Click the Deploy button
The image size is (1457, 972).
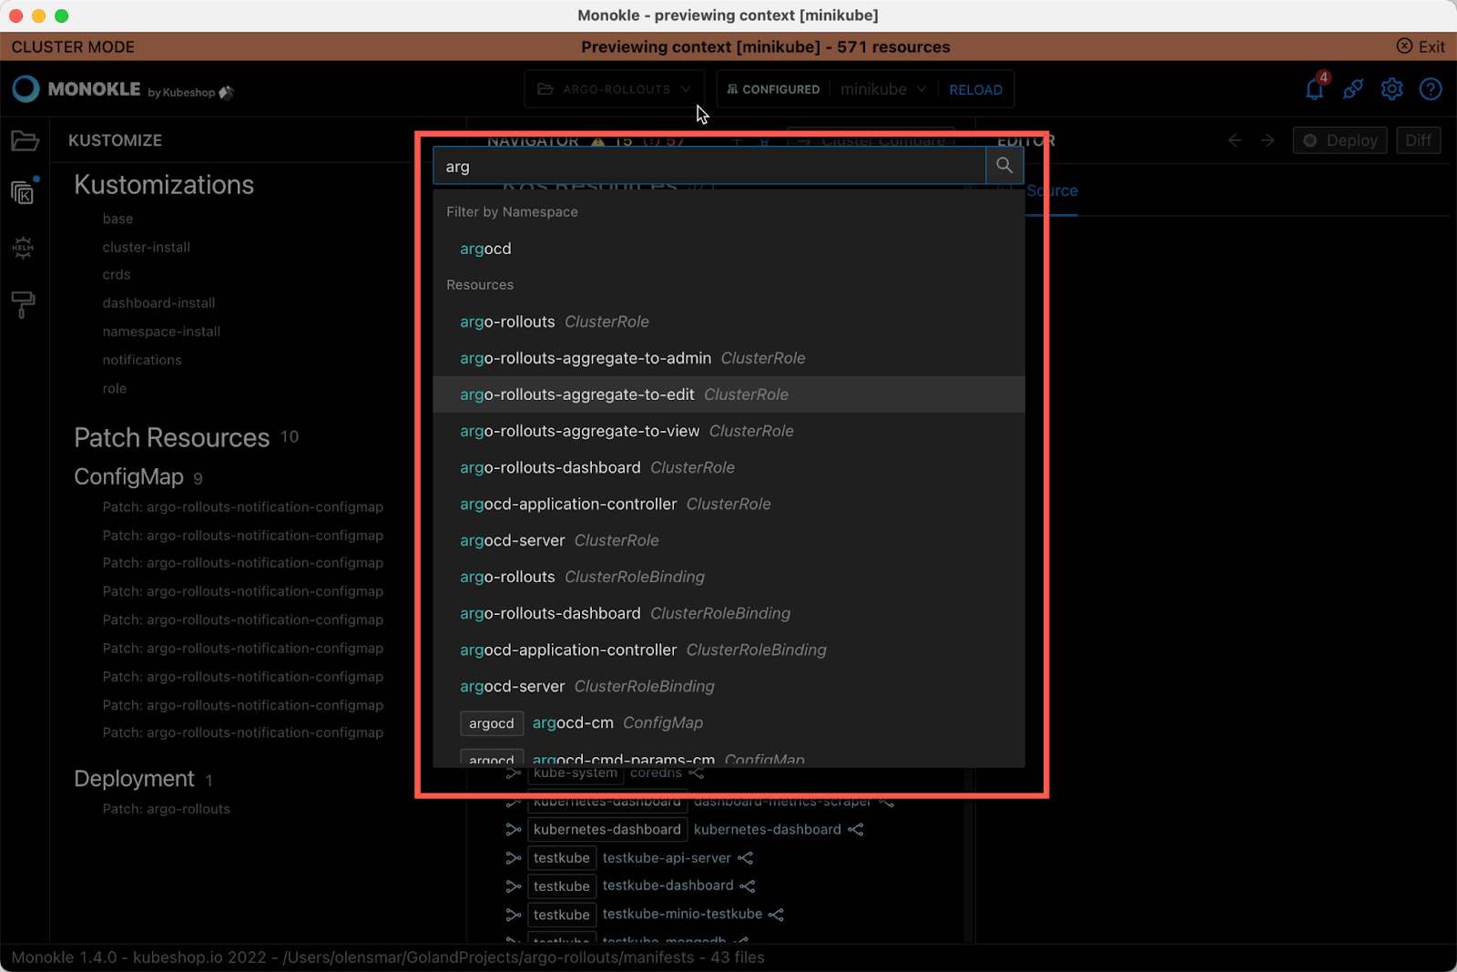(x=1340, y=140)
